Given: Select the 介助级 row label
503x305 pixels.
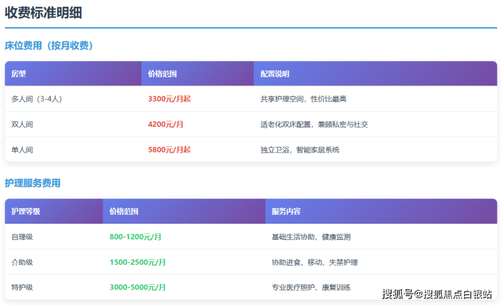Looking at the screenshot, I should (x=22, y=262).
